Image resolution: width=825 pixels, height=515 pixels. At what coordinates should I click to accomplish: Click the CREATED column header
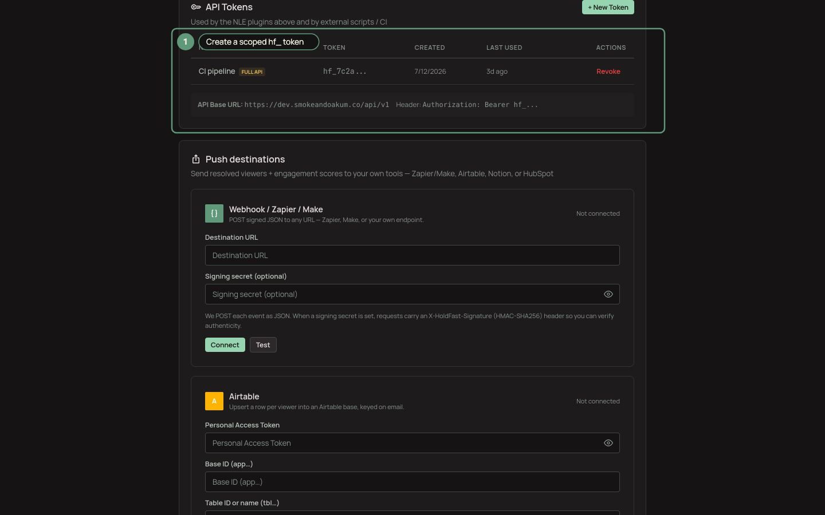pyautogui.click(x=430, y=47)
